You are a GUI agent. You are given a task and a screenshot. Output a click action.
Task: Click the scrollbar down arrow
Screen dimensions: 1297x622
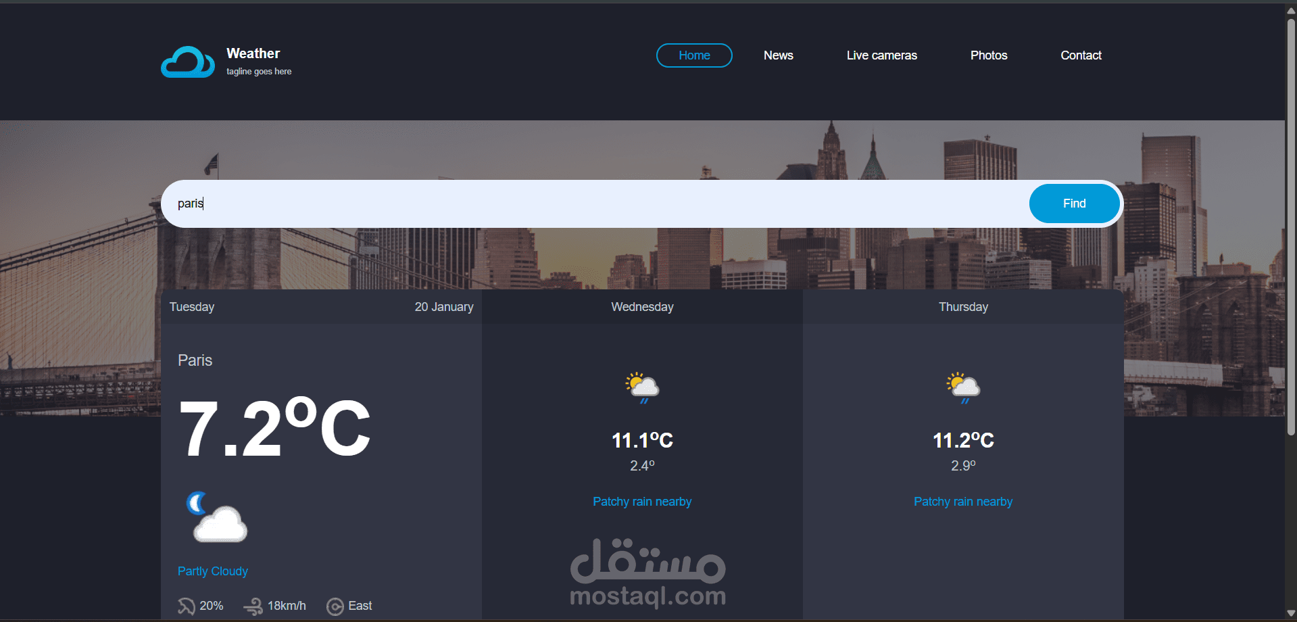tap(1290, 613)
